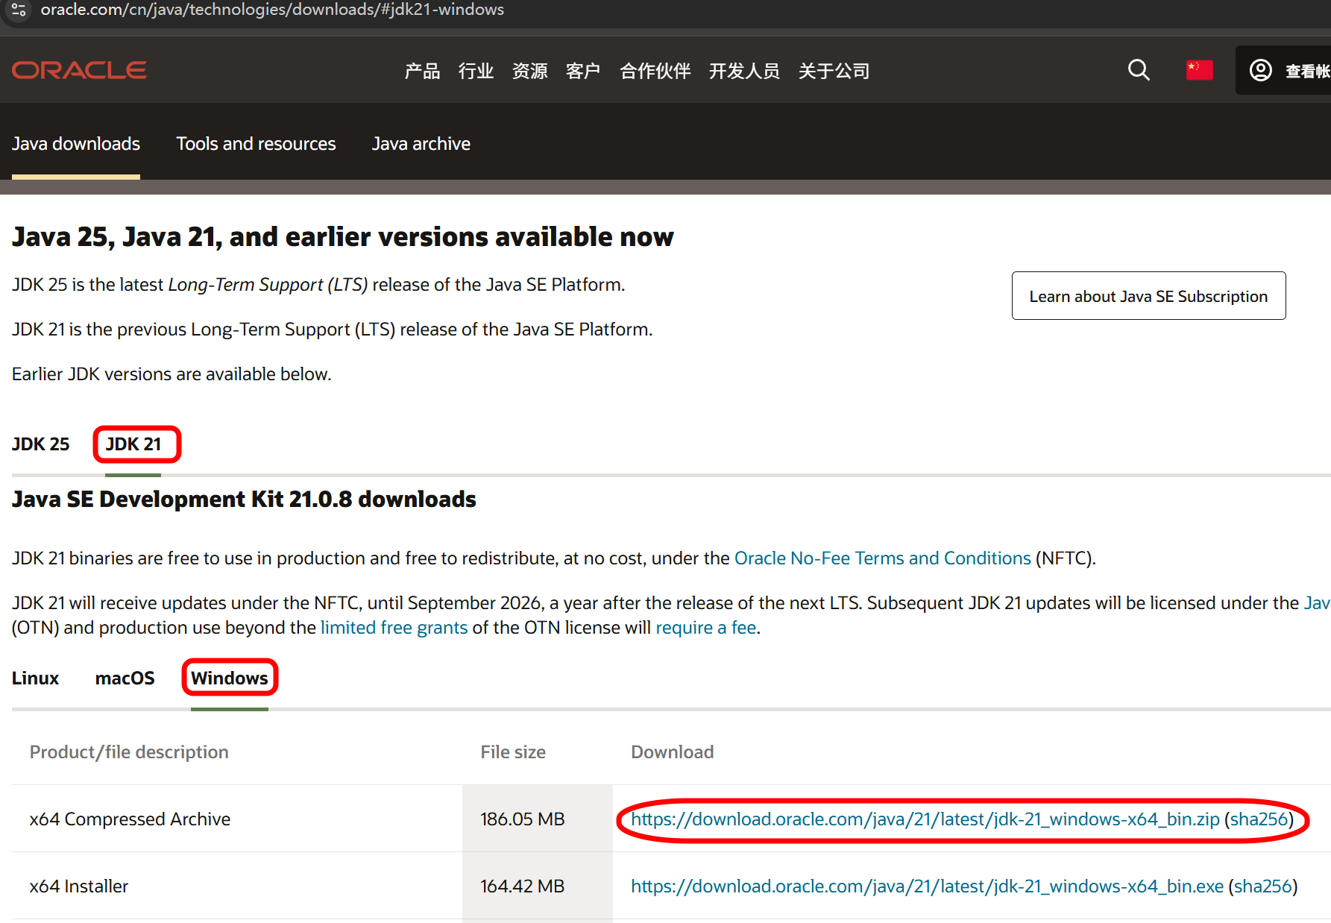The height and width of the screenshot is (923, 1331).
Task: Click the x64 Installer row label
Action: 79,886
